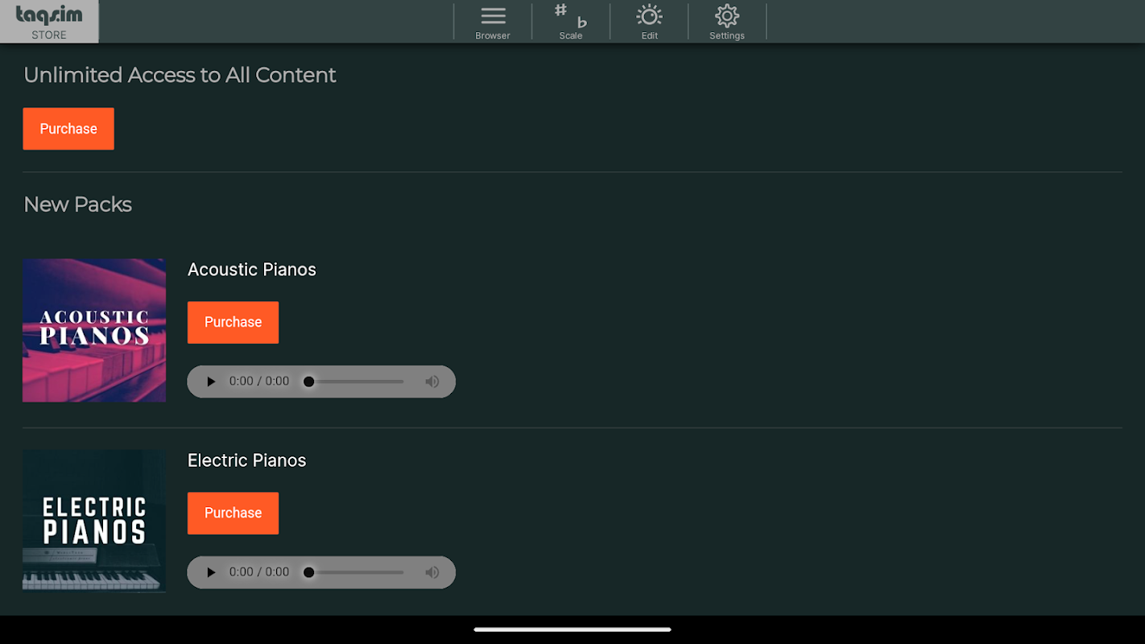Seek in Electric Pianos preview progress bar
Screen dimensions: 1145x644
354,572
